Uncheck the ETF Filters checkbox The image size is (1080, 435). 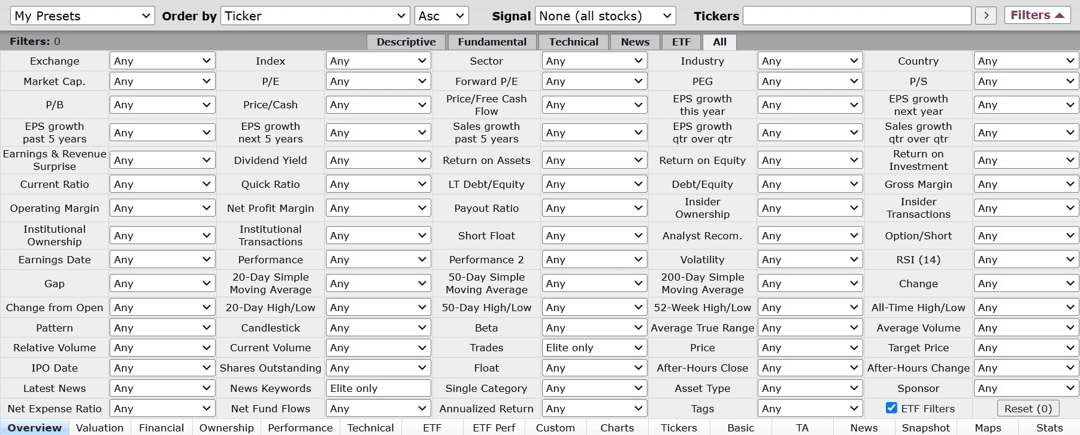pos(891,408)
